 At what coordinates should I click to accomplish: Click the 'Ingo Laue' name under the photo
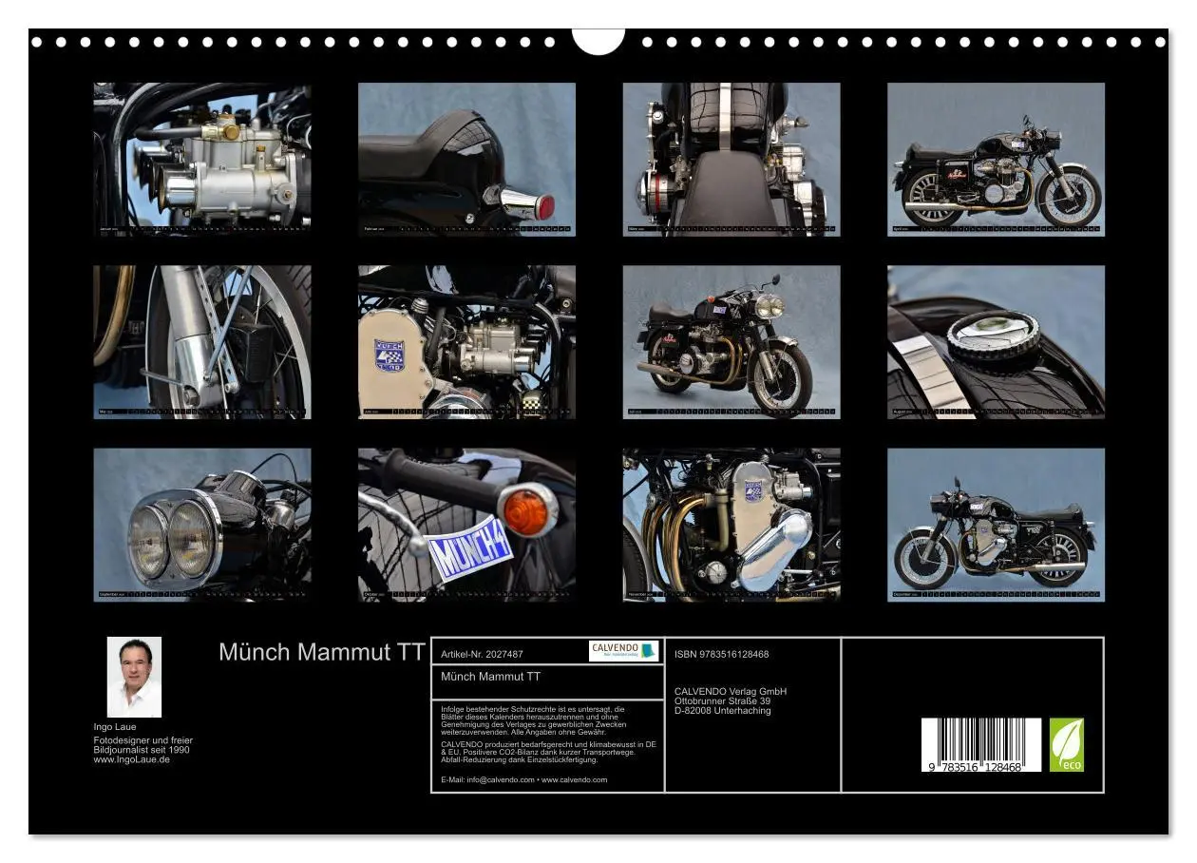coord(115,727)
